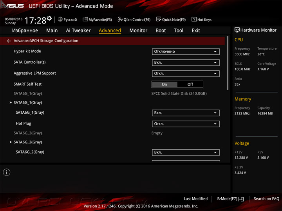Open the Aggressive LPM Support dropdown
Screen dimensions: 282x211
tap(186, 73)
